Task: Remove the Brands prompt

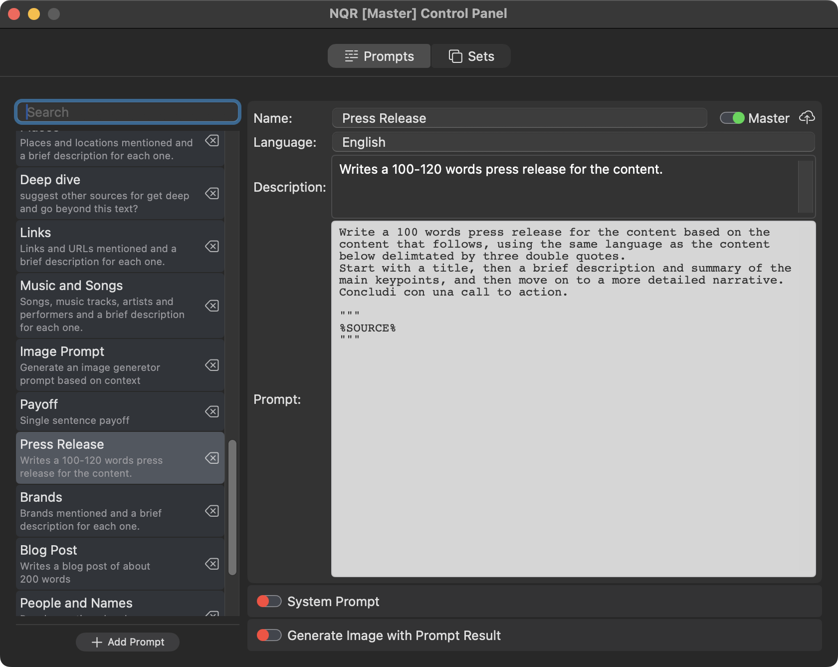Action: pos(212,511)
